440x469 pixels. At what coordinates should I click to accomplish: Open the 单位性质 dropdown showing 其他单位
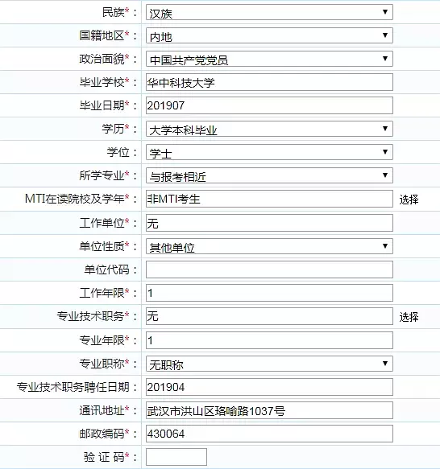269,246
